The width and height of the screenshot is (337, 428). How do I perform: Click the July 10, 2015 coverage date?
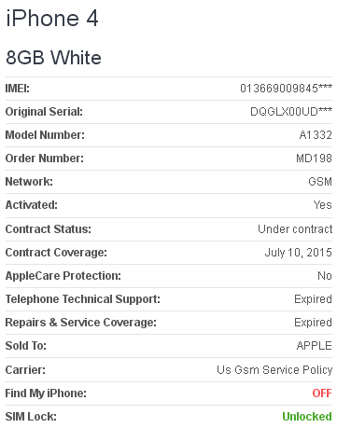(x=298, y=253)
